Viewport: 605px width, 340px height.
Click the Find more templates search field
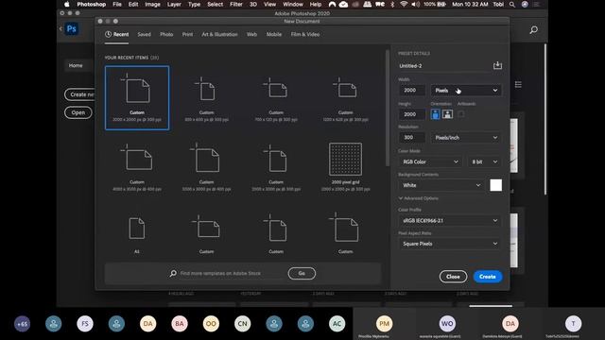(231, 273)
